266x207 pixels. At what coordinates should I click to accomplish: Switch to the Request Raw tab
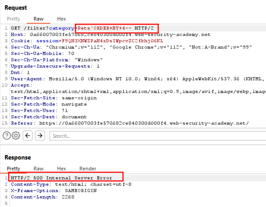pos(38,19)
